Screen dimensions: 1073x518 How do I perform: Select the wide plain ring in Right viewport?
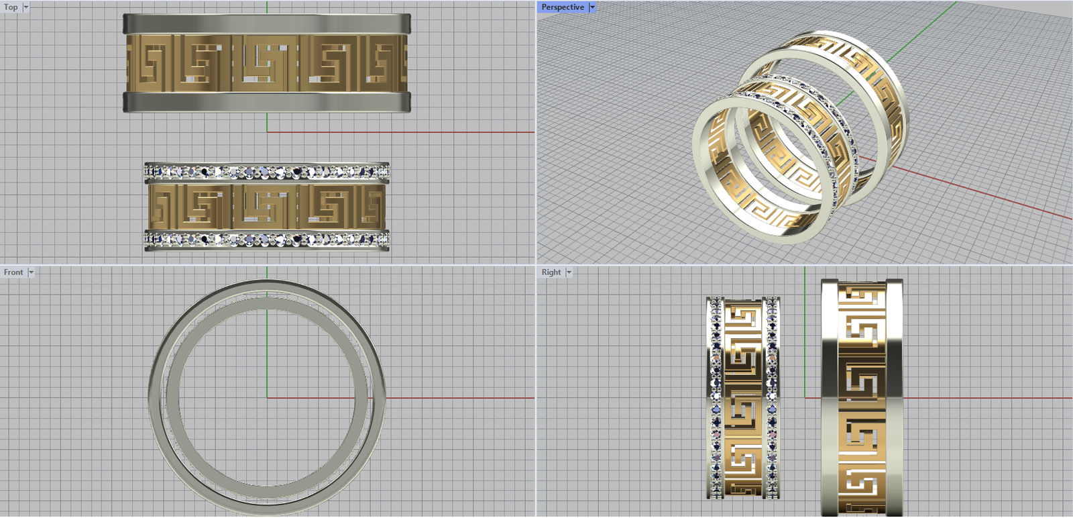click(862, 397)
